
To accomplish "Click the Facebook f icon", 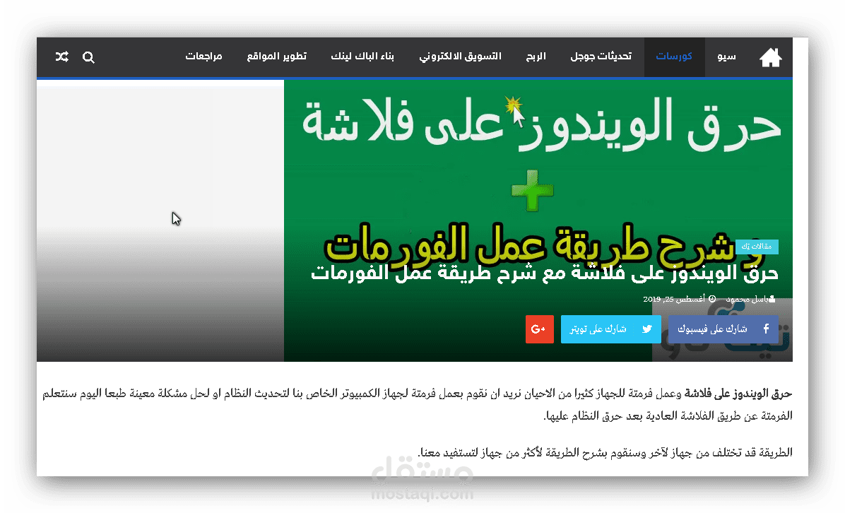I will click(766, 329).
